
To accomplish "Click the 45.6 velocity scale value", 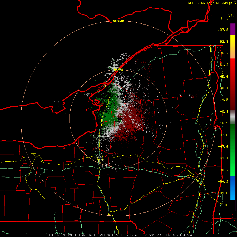I will [x=224, y=76].
